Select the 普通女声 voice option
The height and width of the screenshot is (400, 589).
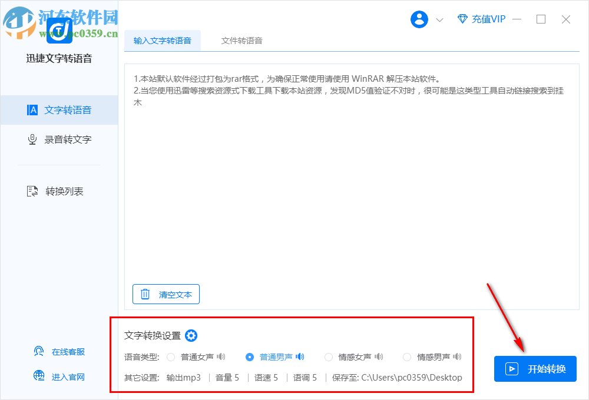(x=171, y=356)
